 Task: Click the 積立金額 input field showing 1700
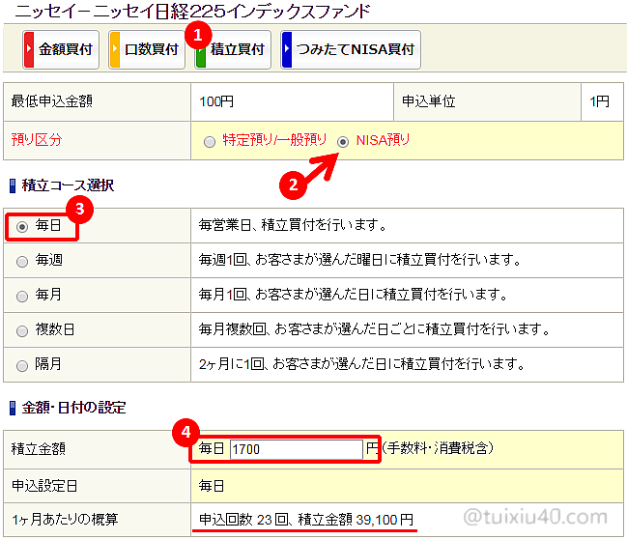297,449
